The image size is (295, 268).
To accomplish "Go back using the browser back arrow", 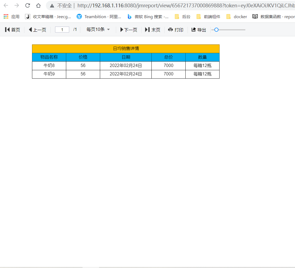I will [x=6, y=5].
